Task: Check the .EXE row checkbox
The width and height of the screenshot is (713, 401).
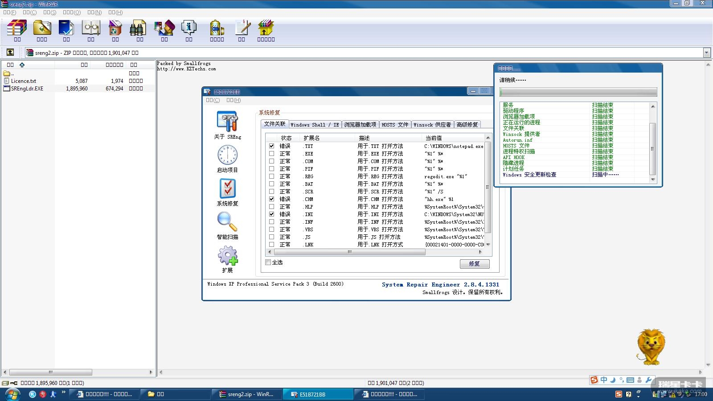Action: click(271, 154)
